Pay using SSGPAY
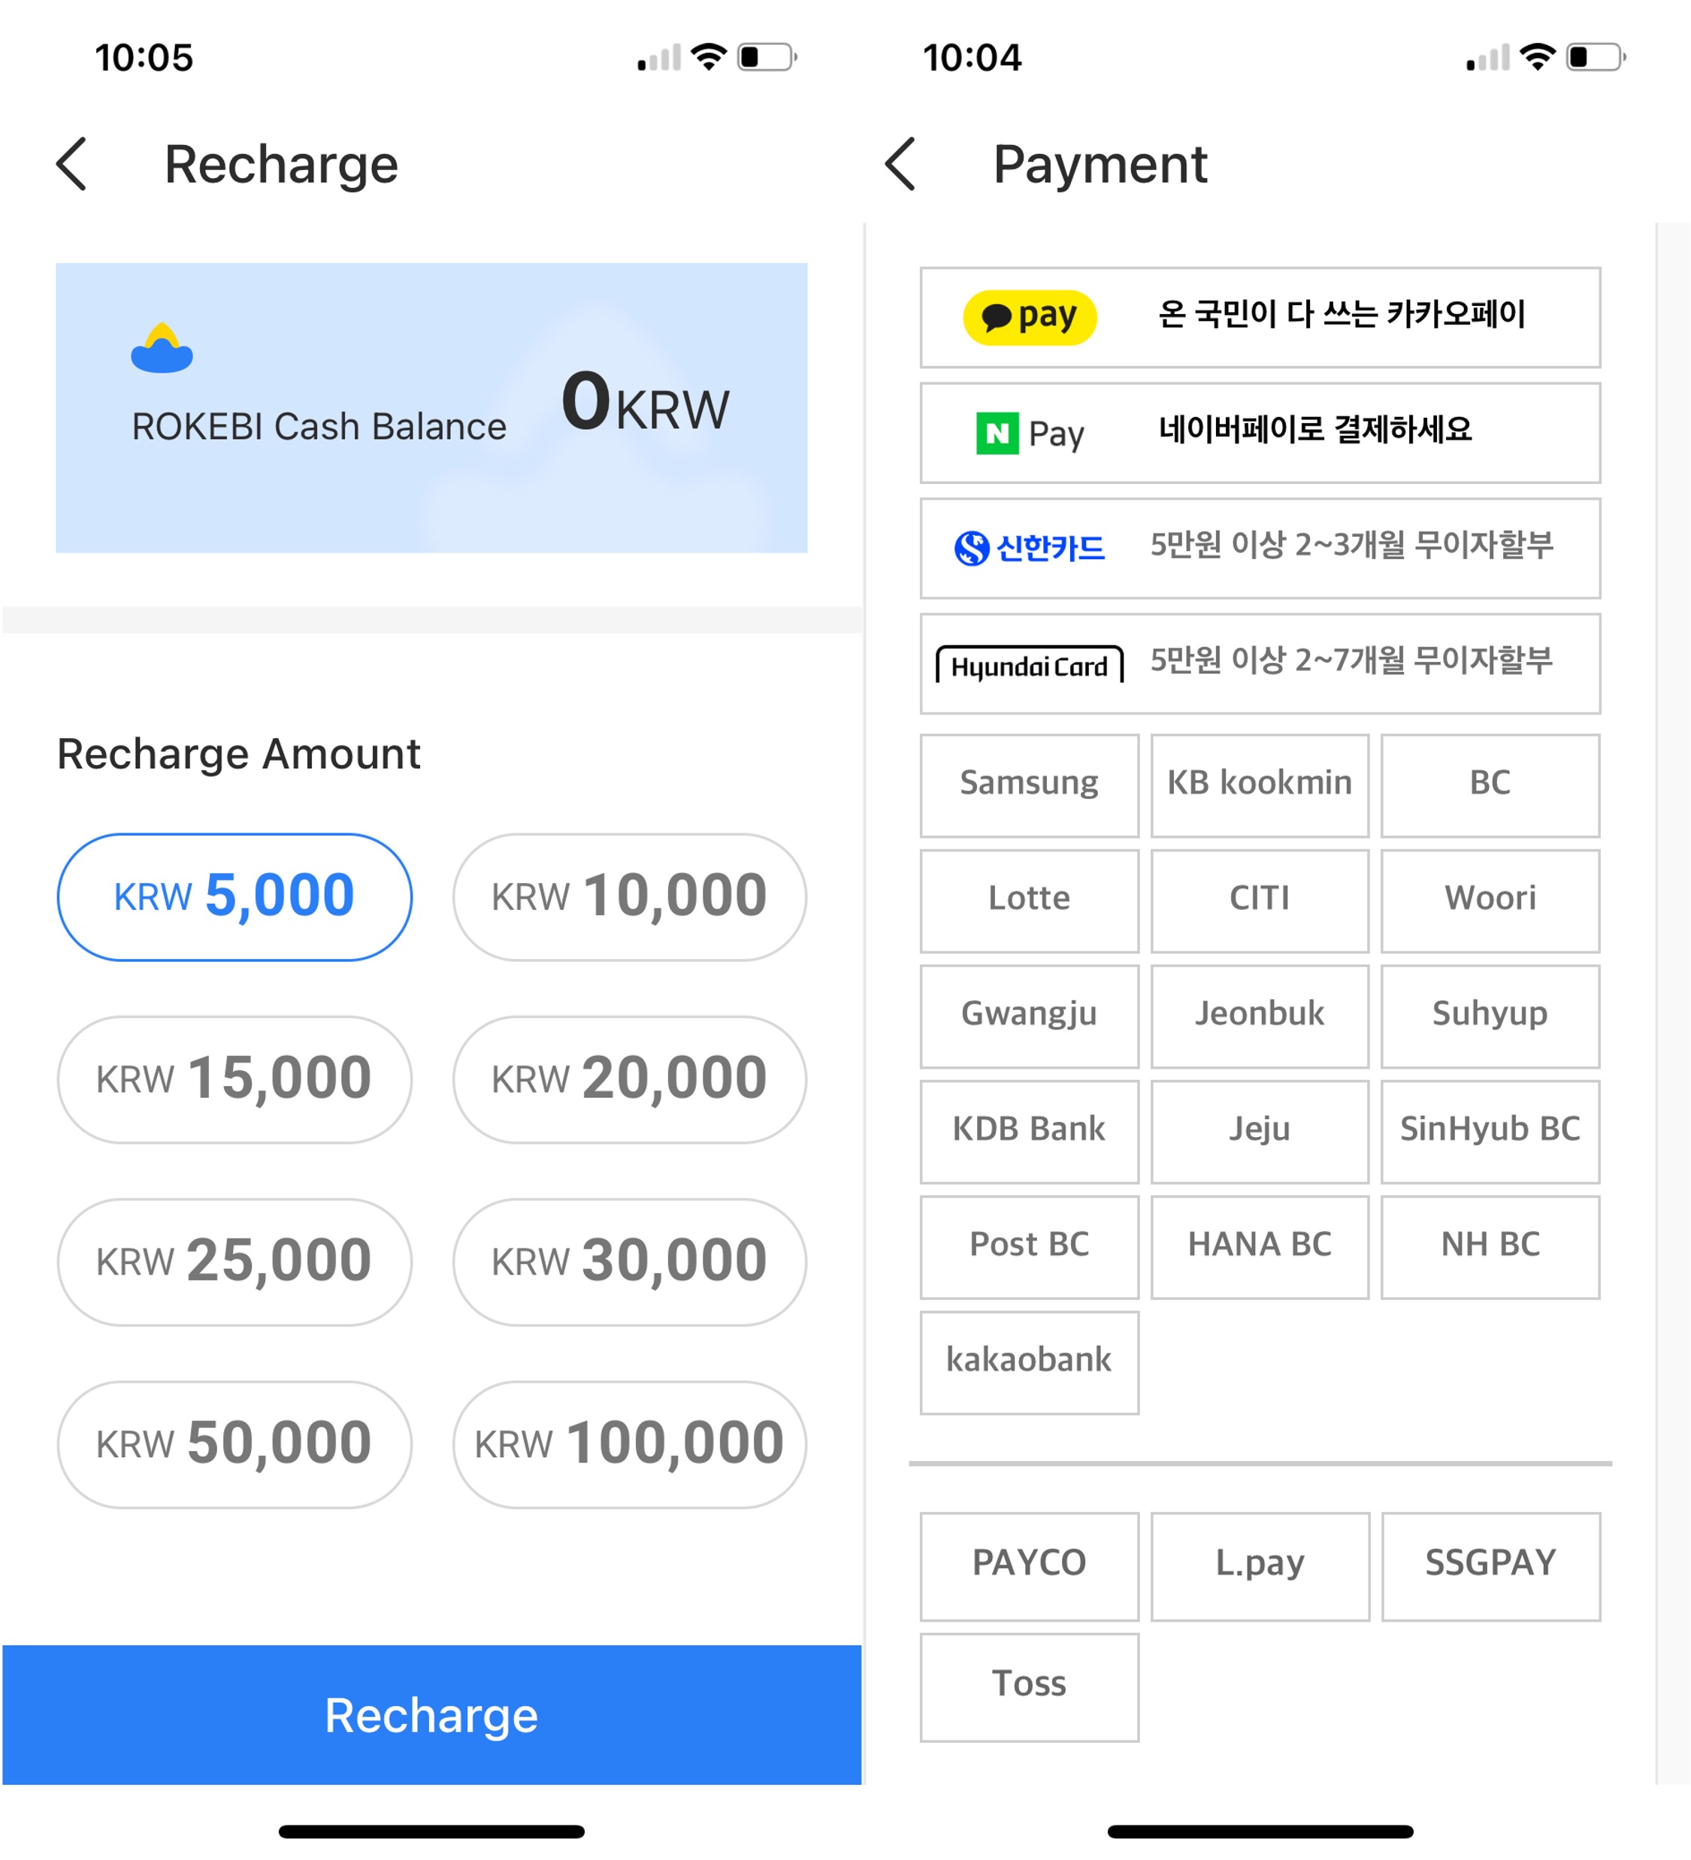The width and height of the screenshot is (1691, 1860). pyautogui.click(x=1491, y=1567)
